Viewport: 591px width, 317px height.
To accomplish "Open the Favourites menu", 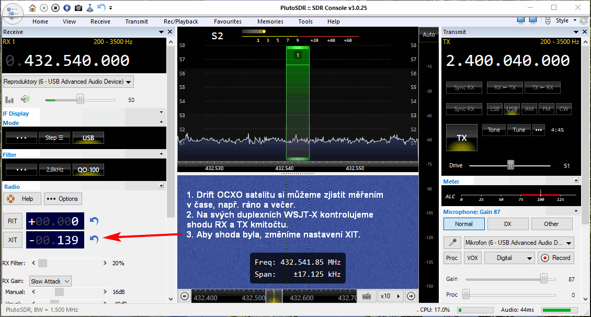I will (228, 21).
